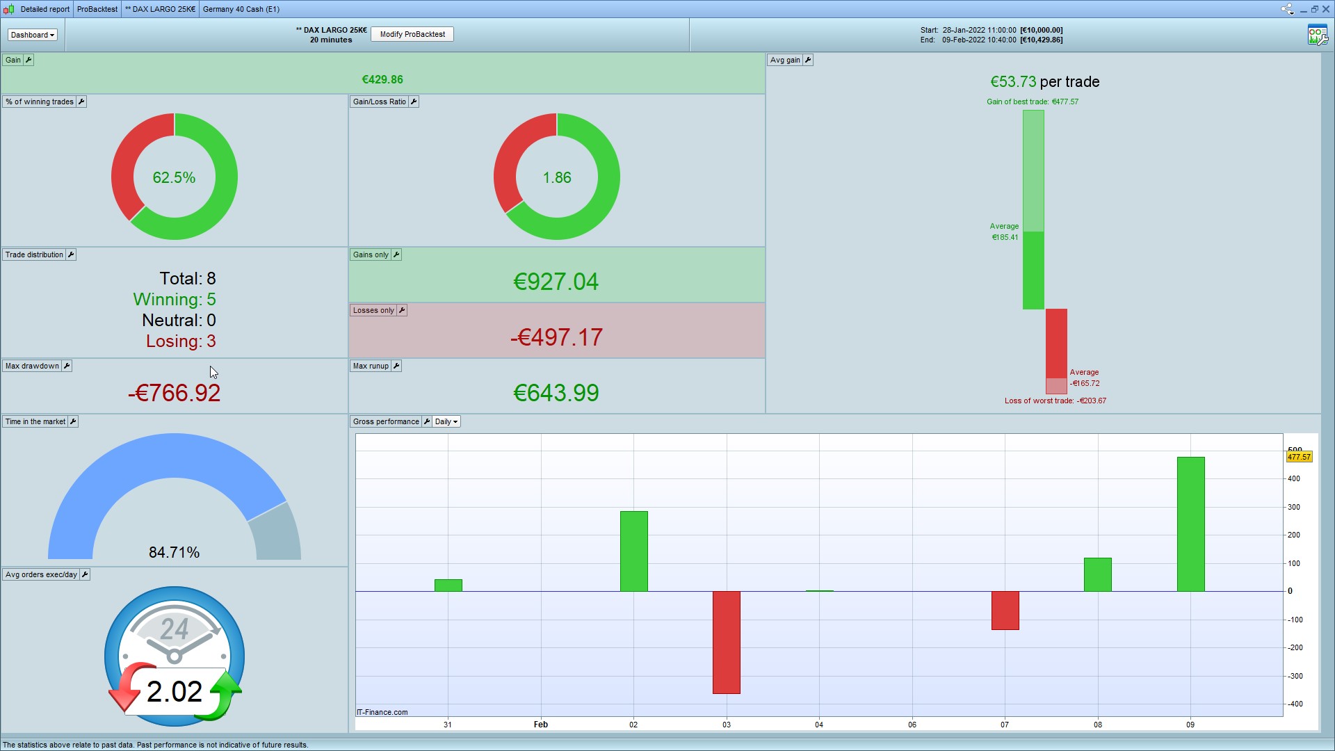Click the 03 Feb red loss bar
The width and height of the screenshot is (1335, 751).
coord(727,642)
